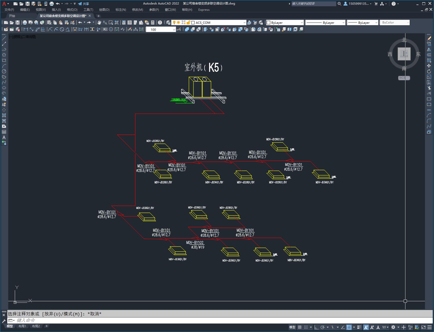
Task: Click the keyword search input field
Action: tap(314, 4)
